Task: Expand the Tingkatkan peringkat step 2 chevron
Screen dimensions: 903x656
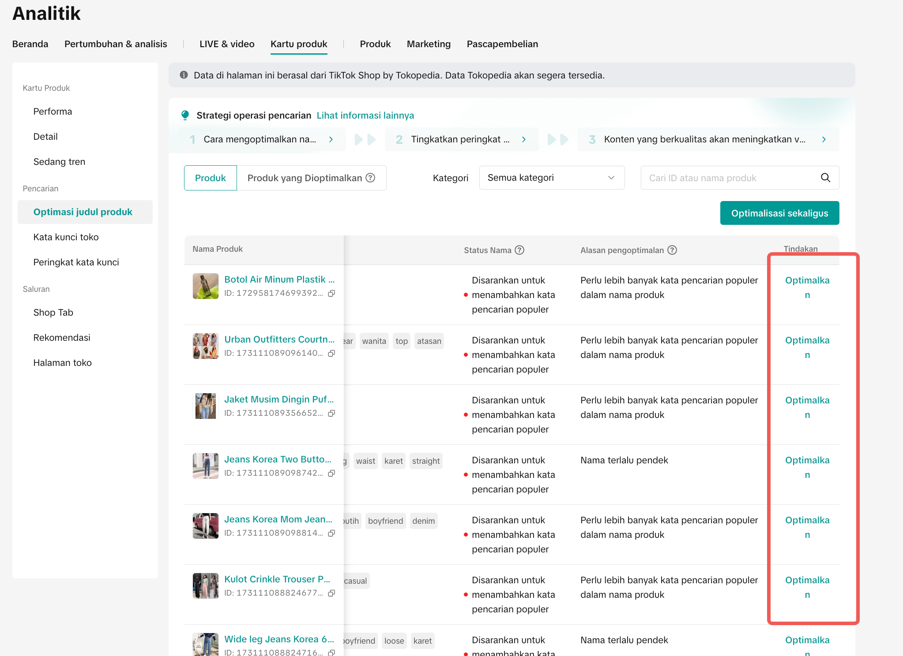Action: tap(523, 139)
